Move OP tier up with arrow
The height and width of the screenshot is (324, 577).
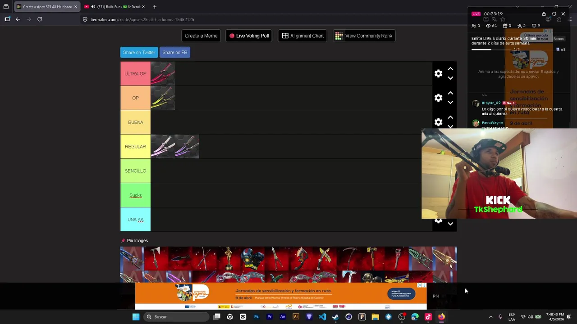click(450, 93)
